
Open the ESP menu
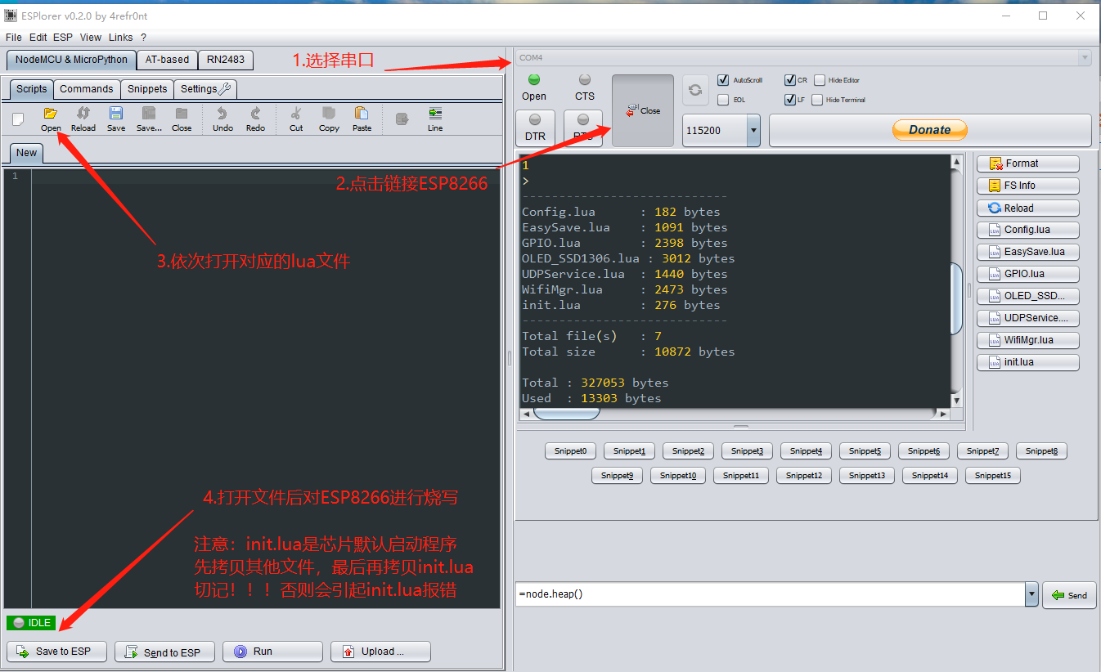63,38
